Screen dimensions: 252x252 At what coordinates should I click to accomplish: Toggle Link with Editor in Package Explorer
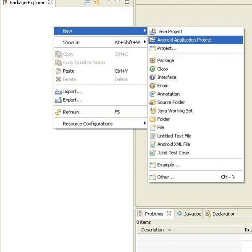(x=97, y=3)
